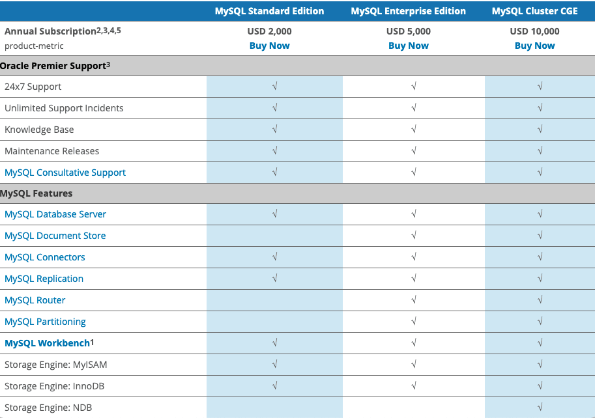Image resolution: width=595 pixels, height=418 pixels.
Task: Click Buy Now under MySQL Enterprise Edition
Action: [x=409, y=46]
